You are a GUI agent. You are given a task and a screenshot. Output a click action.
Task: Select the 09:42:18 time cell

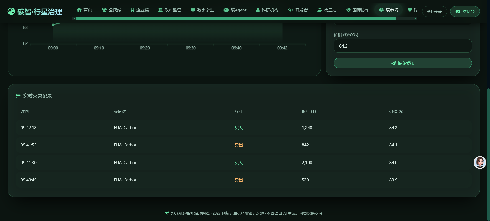(29, 128)
